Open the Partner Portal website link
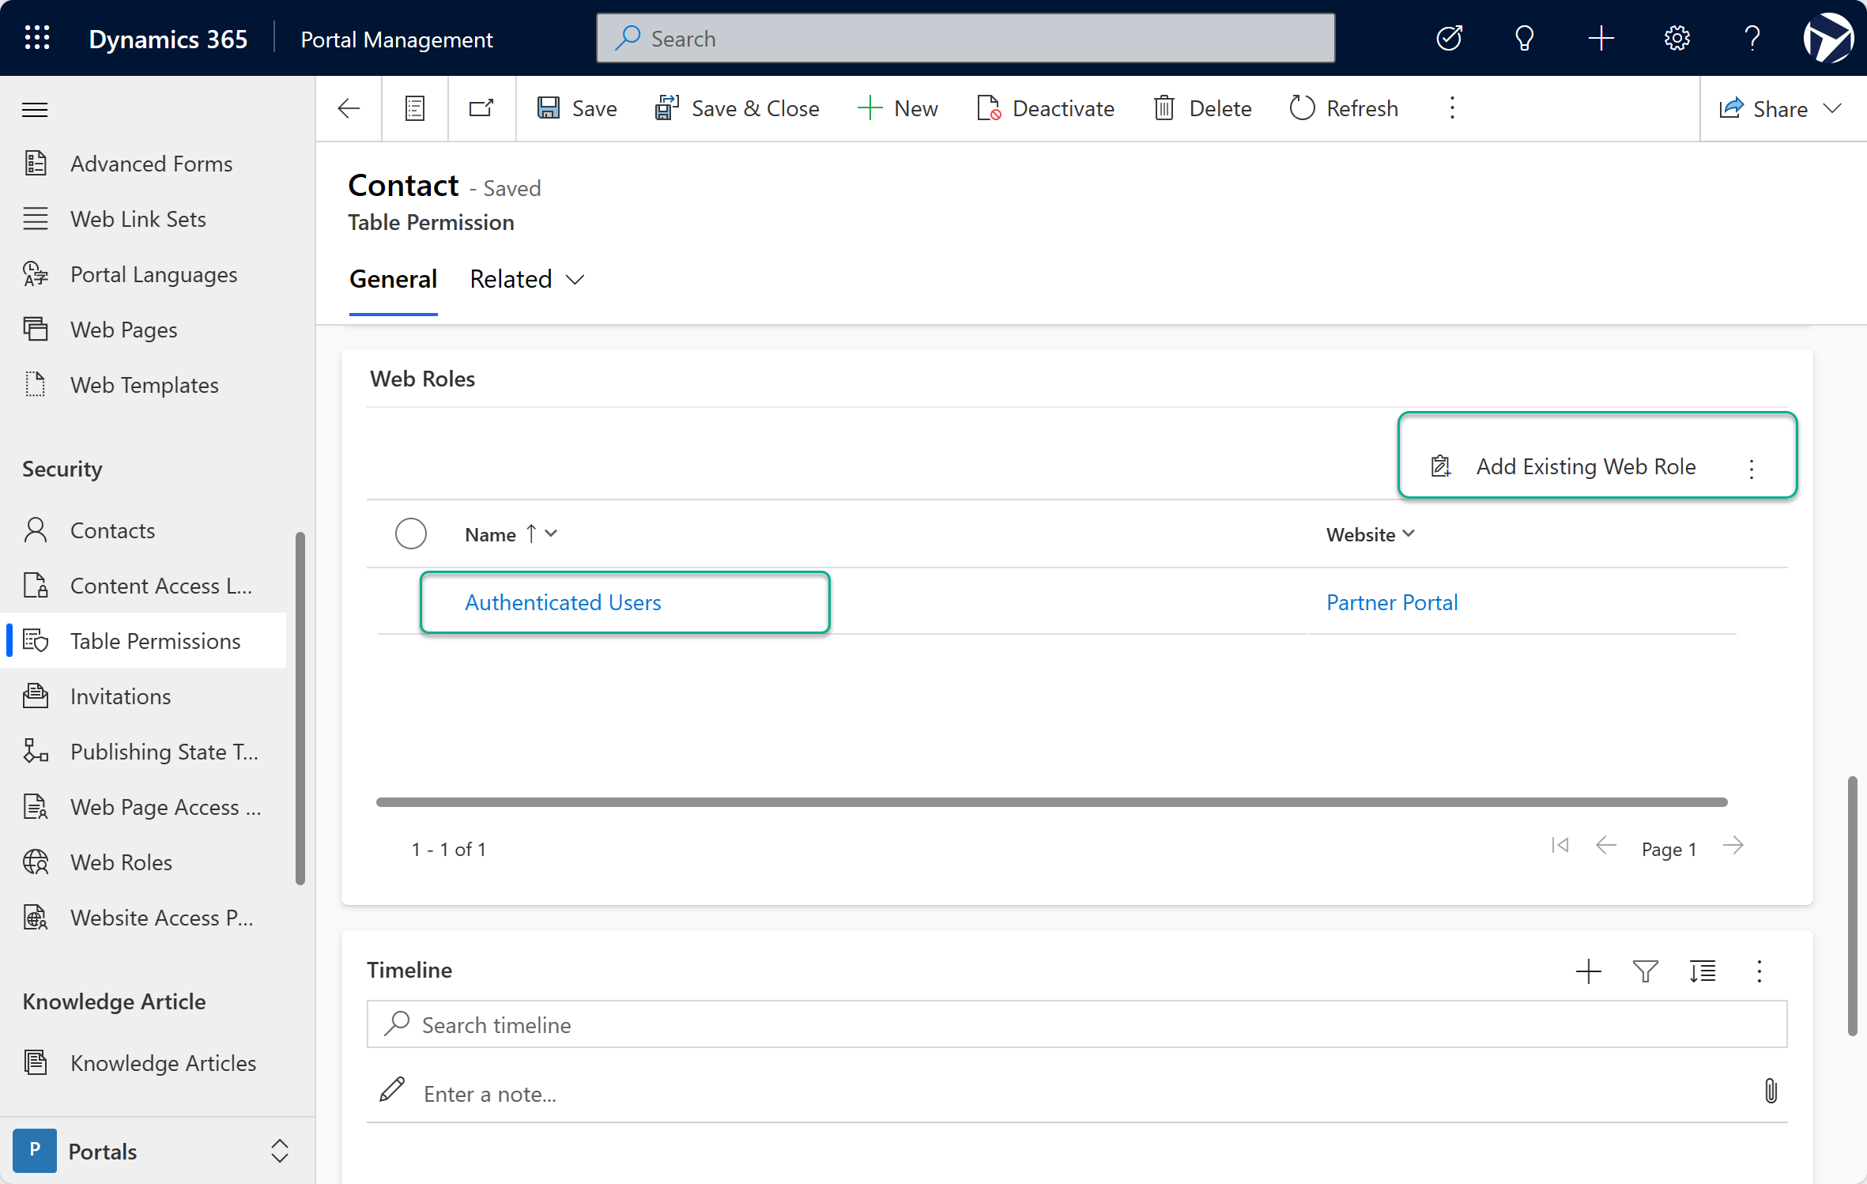The width and height of the screenshot is (1867, 1184). coord(1392,602)
